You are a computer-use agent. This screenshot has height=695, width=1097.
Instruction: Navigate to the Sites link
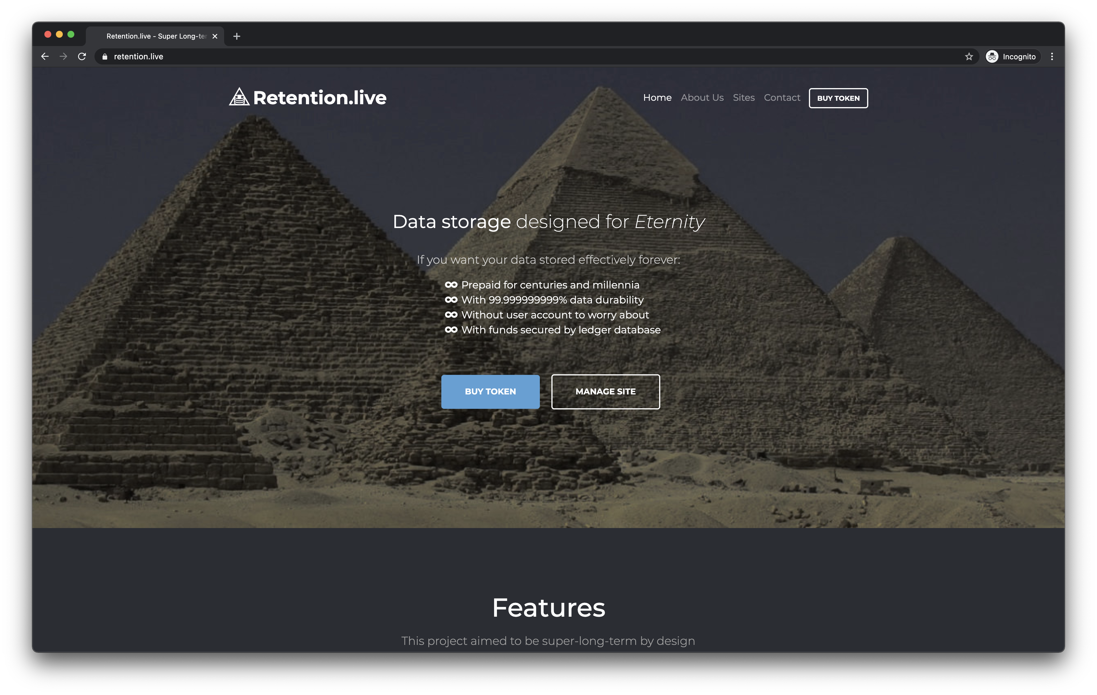[x=744, y=98]
